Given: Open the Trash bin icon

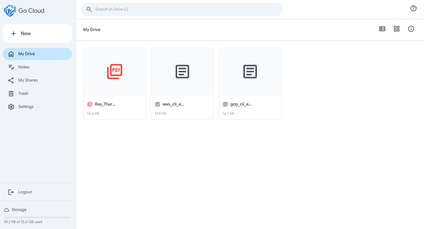Looking at the screenshot, I should point(11,93).
